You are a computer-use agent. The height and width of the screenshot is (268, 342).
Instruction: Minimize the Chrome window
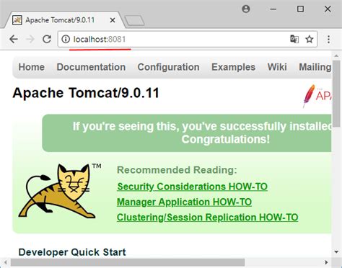pos(273,9)
